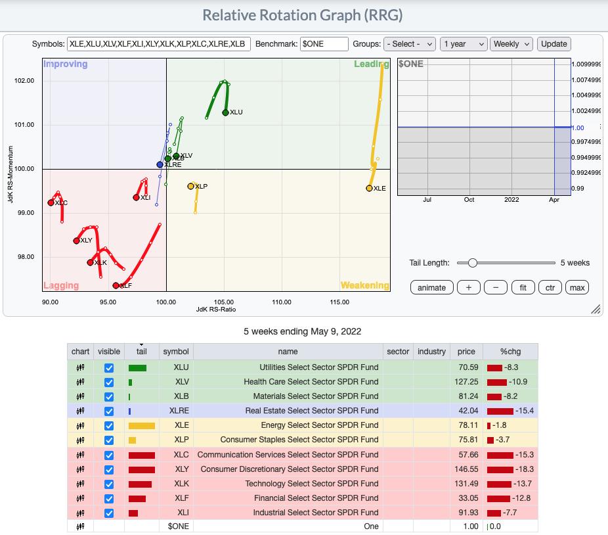
Task: Click the XLC marker on the graph
Action: tap(51, 202)
